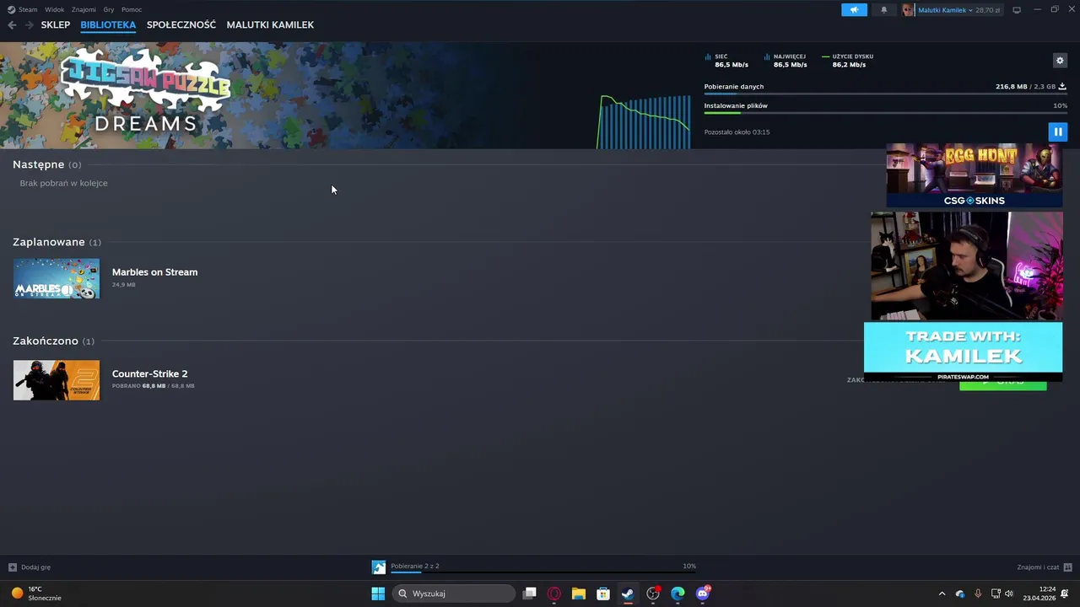
Task: Open the Counter-Strike 2 thumbnail
Action: [57, 380]
